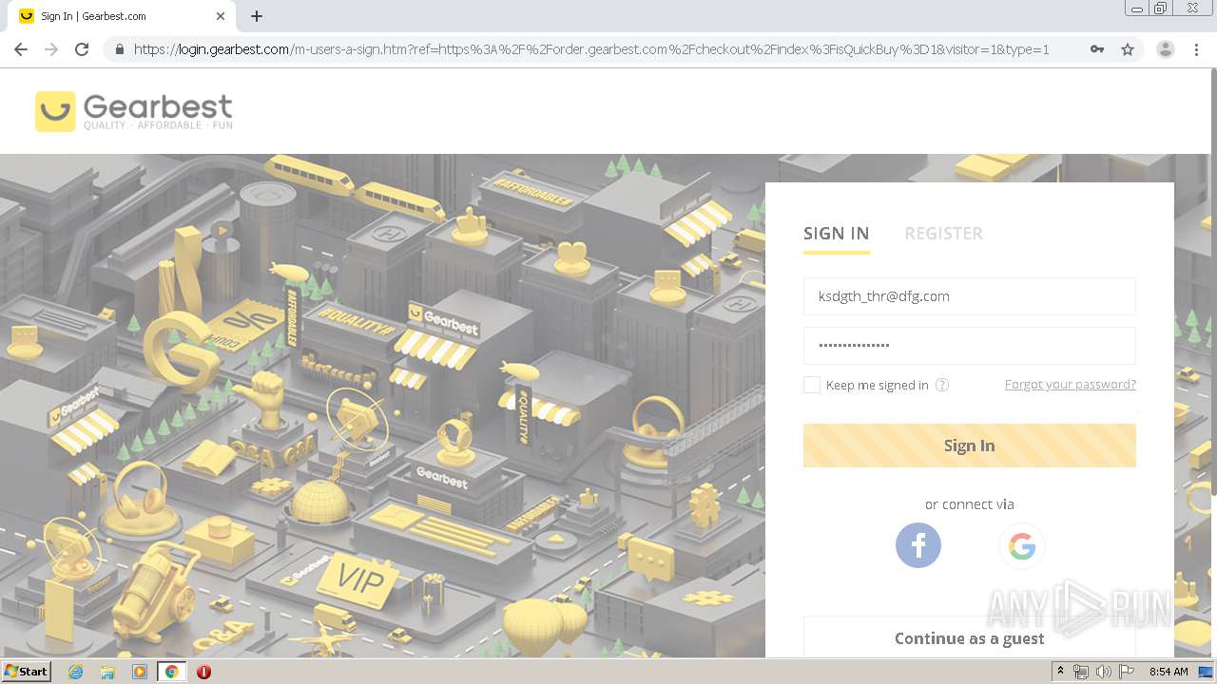Go back in browser history
Screen dimensions: 1217x684
(x=21, y=49)
